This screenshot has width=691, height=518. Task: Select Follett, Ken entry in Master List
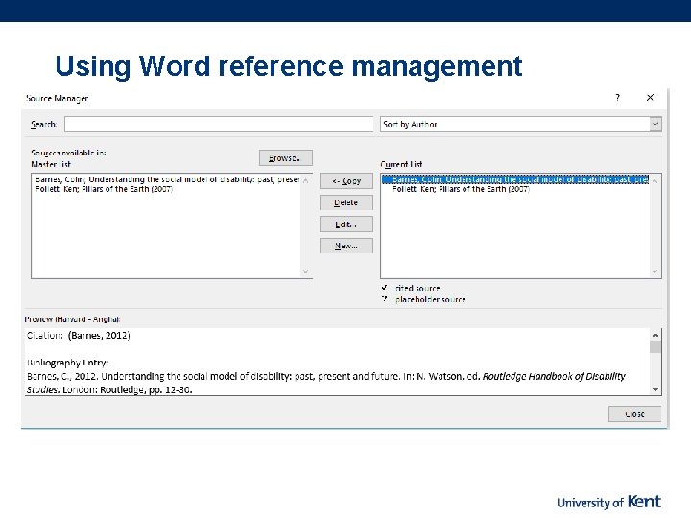point(104,189)
